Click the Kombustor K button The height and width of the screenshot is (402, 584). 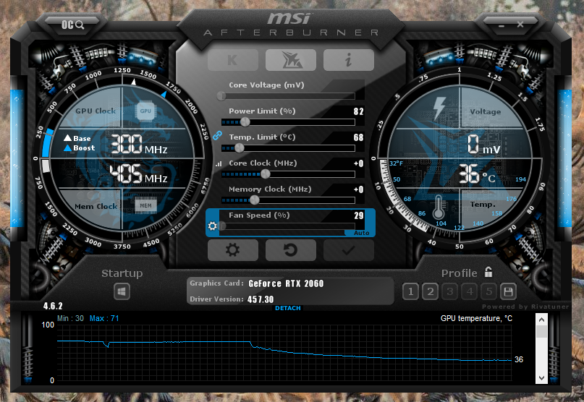click(x=233, y=60)
